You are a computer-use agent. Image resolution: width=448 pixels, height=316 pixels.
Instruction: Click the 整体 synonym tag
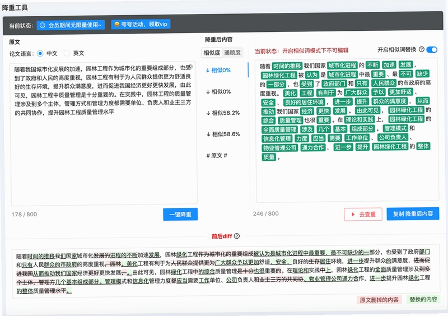tap(423, 146)
